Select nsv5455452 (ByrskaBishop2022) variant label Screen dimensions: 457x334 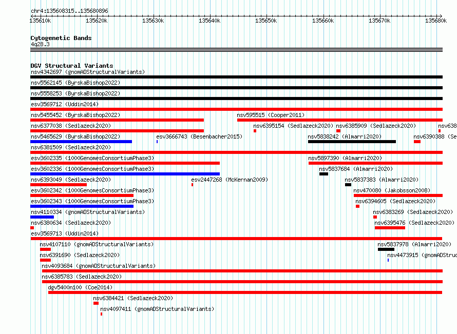pos(75,115)
